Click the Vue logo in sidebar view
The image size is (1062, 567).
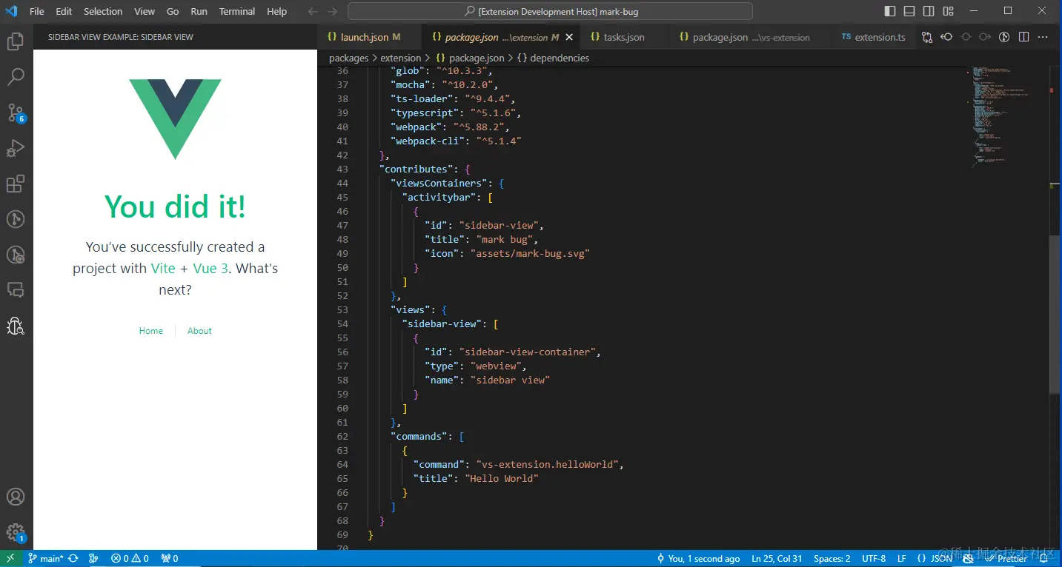175,119
